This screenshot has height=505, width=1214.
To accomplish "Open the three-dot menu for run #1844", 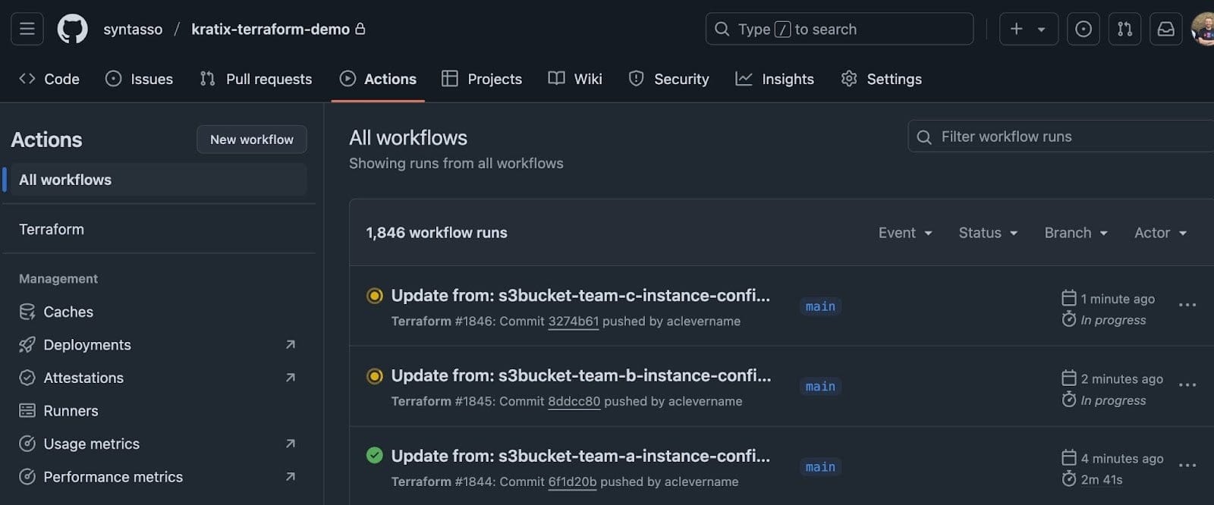I will pyautogui.click(x=1187, y=465).
